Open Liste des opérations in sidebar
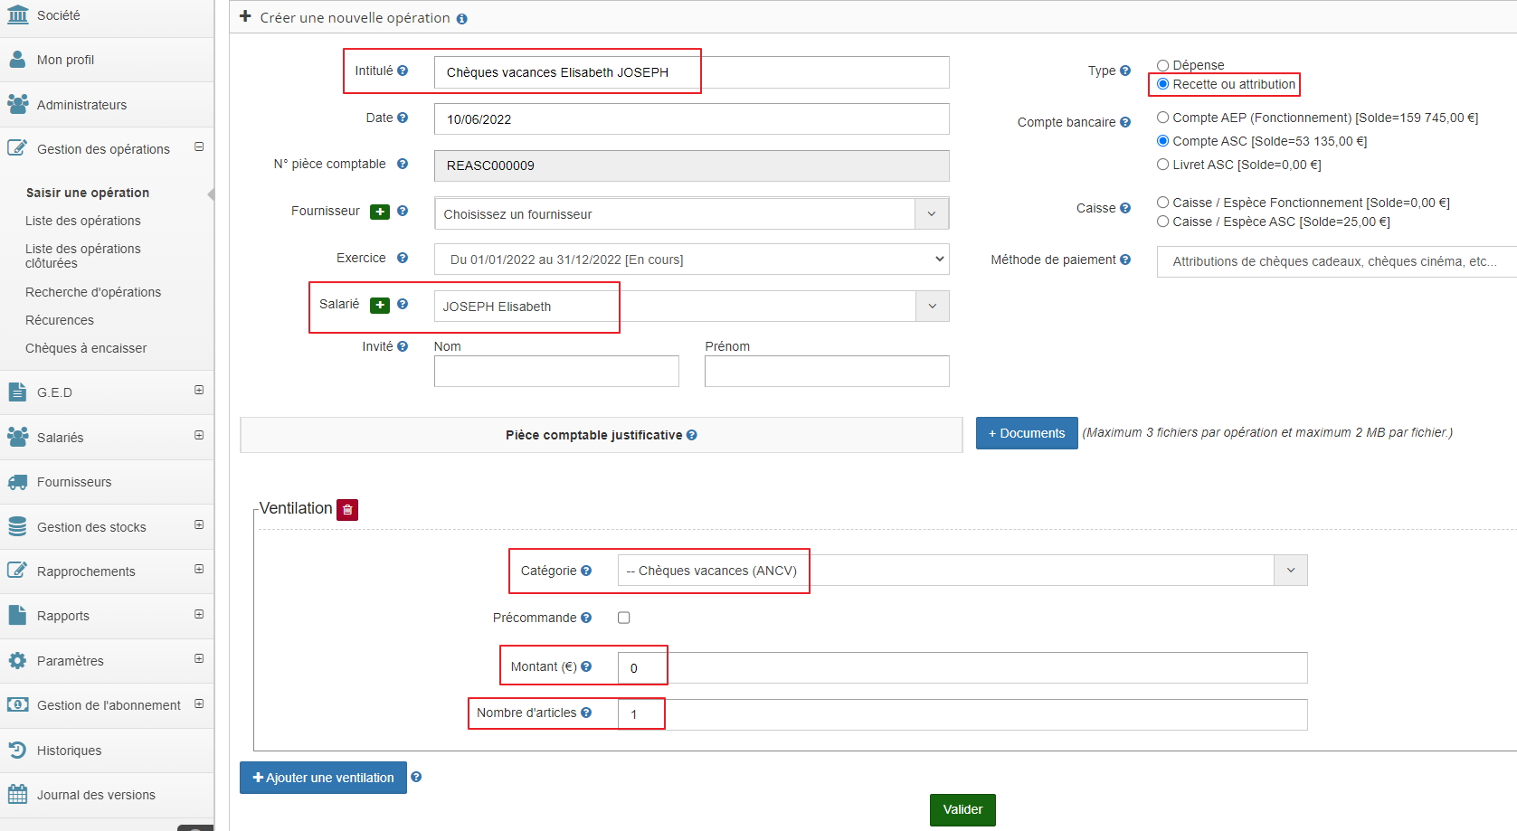The image size is (1517, 831). tap(83, 221)
